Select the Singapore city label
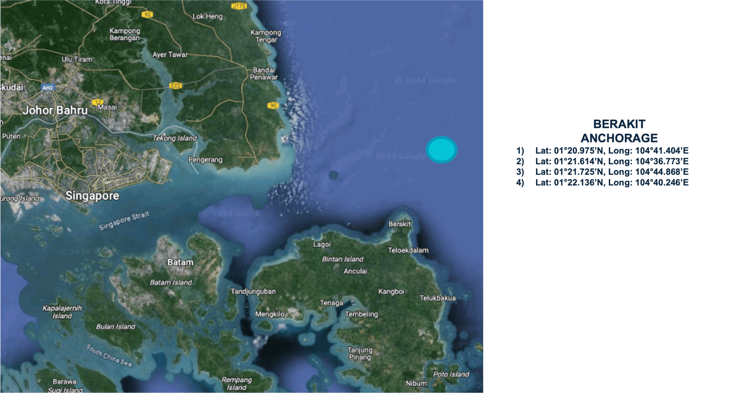Screen dimensions: 730x393 tap(92, 196)
